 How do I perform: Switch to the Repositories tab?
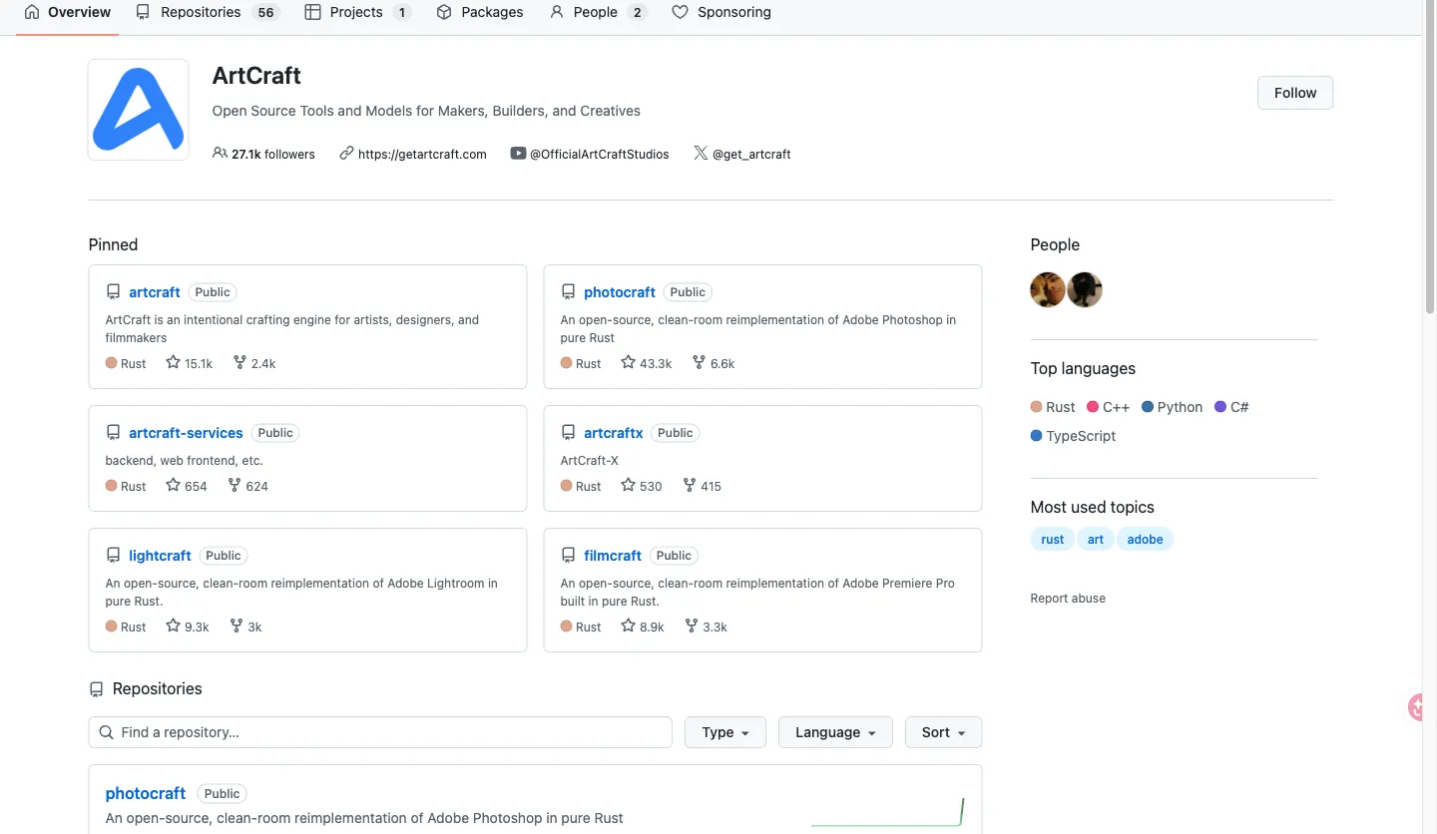click(208, 12)
